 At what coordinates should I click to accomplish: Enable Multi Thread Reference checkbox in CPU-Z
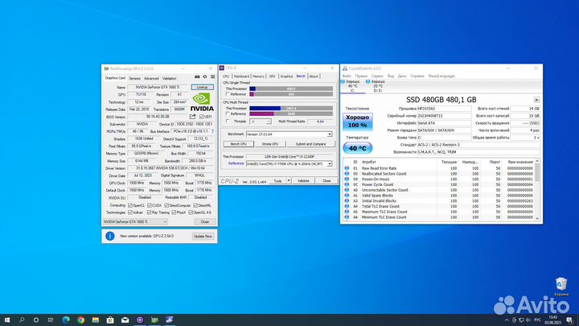point(228,113)
